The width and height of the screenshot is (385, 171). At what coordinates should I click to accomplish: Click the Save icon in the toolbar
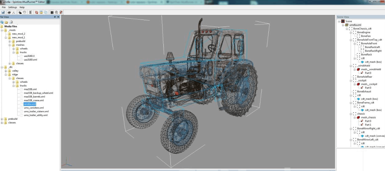3,12
